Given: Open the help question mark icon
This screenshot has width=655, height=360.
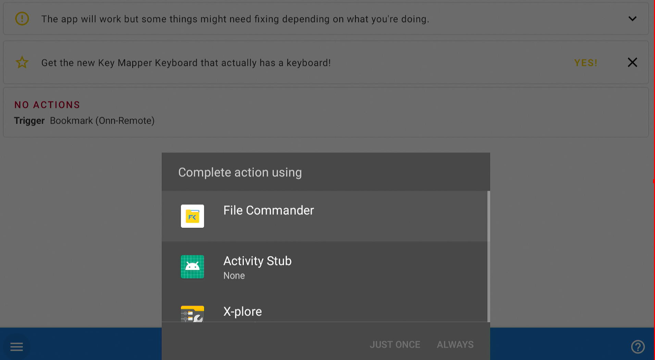Looking at the screenshot, I should (x=638, y=346).
